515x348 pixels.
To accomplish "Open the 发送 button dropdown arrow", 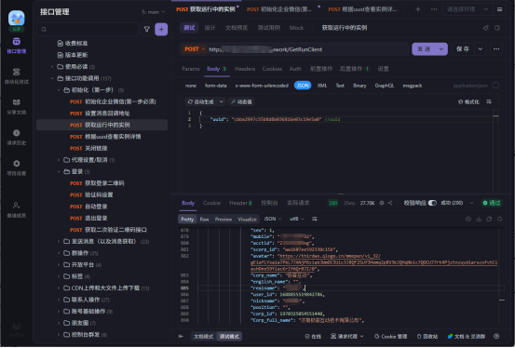I will 441,49.
